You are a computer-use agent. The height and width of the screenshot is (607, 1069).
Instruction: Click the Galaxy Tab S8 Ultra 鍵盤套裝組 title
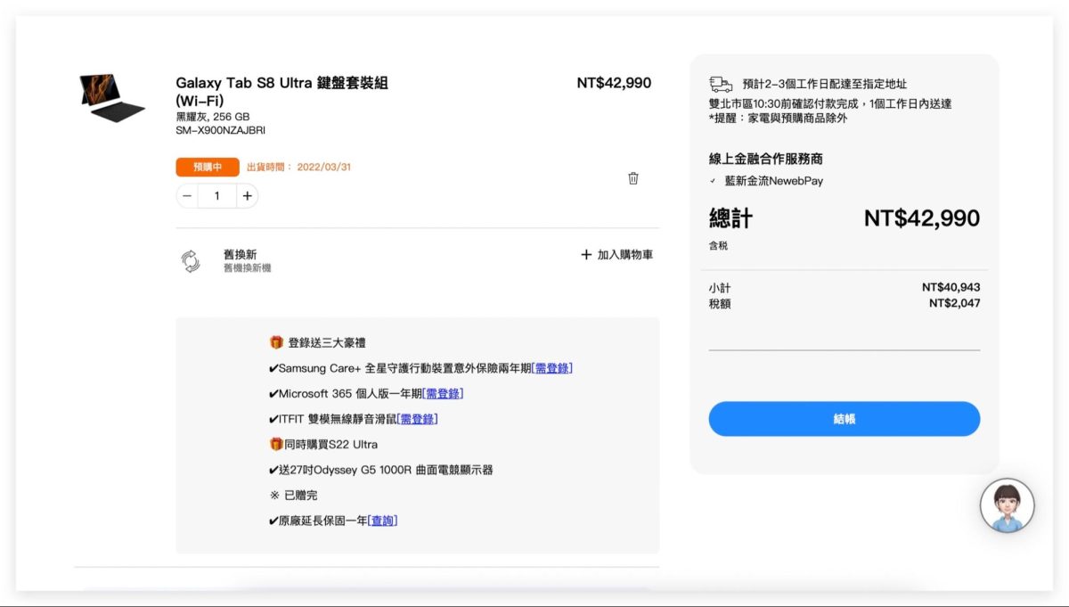coord(282,92)
